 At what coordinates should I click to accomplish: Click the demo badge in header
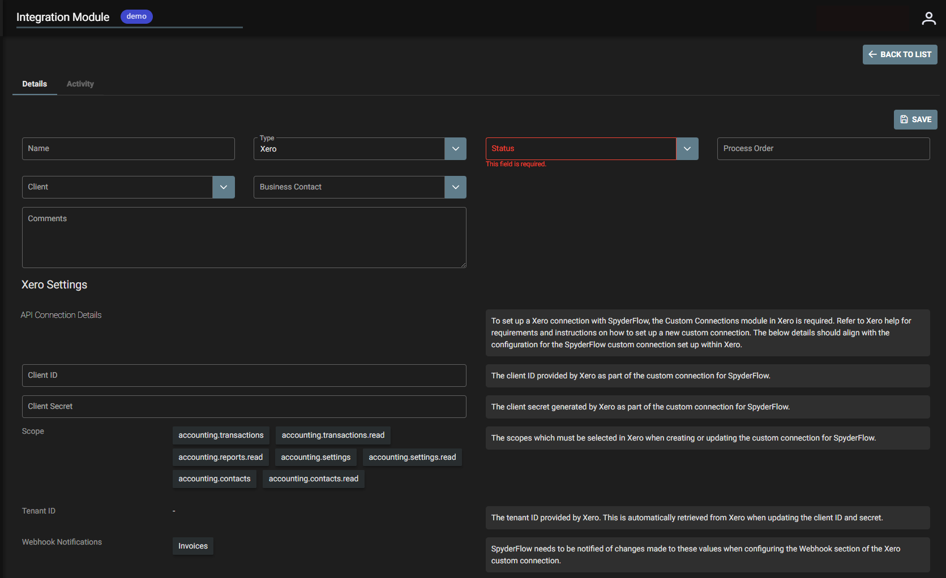(136, 16)
